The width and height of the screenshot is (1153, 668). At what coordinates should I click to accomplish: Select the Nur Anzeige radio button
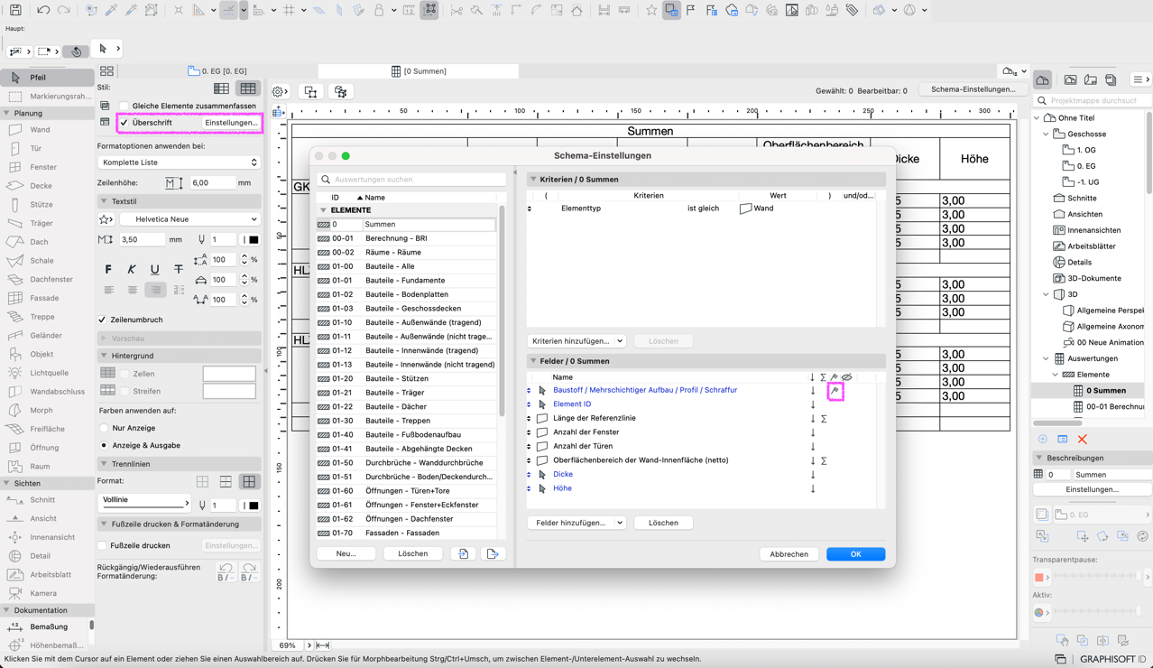pos(104,428)
